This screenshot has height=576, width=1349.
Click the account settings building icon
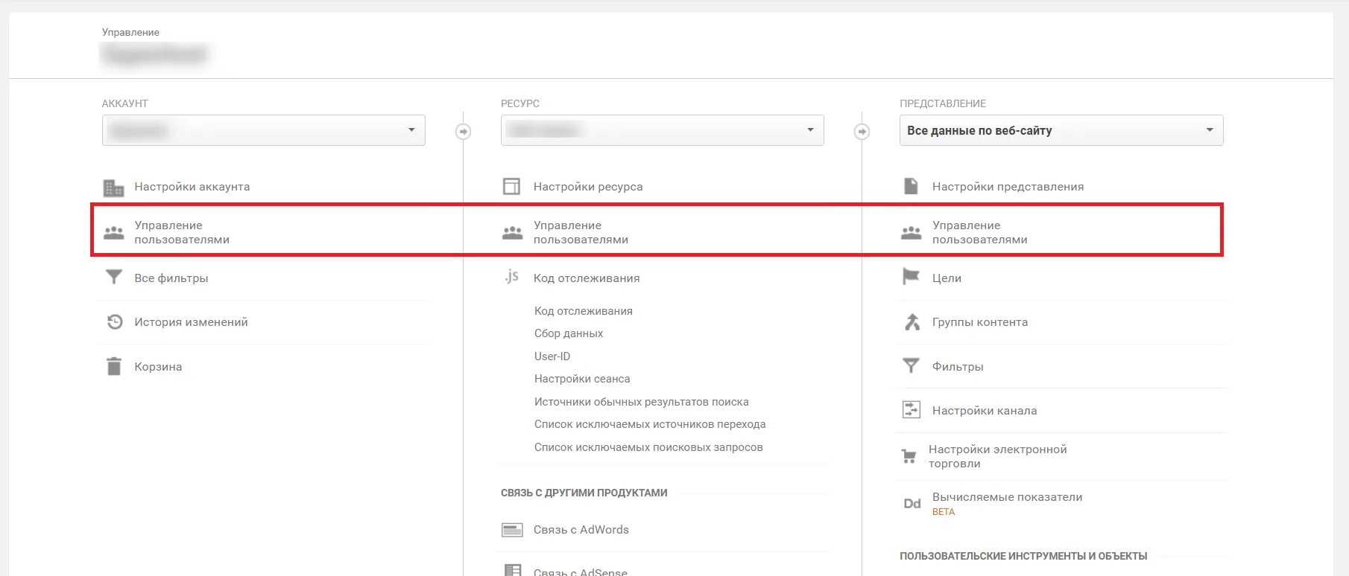point(113,188)
